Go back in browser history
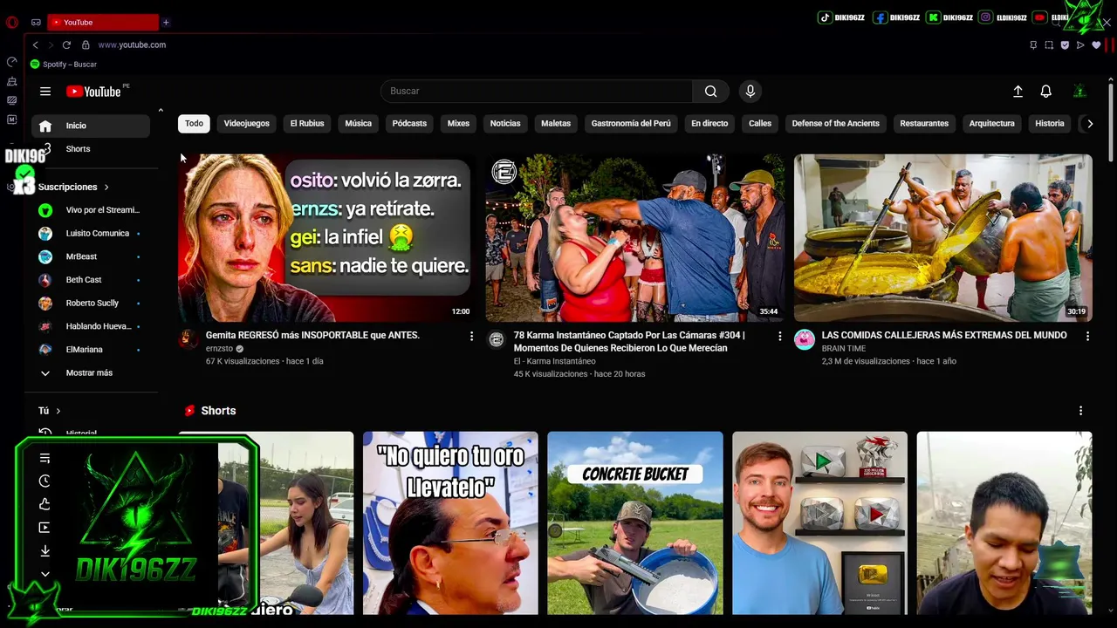Screen dimensions: 1117x628 [35, 44]
